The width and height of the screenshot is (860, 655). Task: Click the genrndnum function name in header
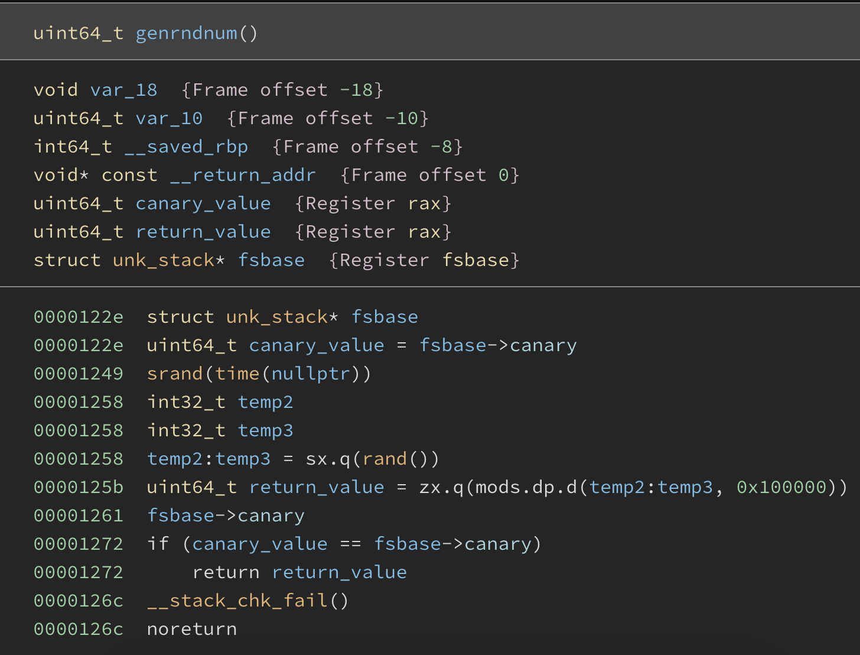pyautogui.click(x=186, y=33)
